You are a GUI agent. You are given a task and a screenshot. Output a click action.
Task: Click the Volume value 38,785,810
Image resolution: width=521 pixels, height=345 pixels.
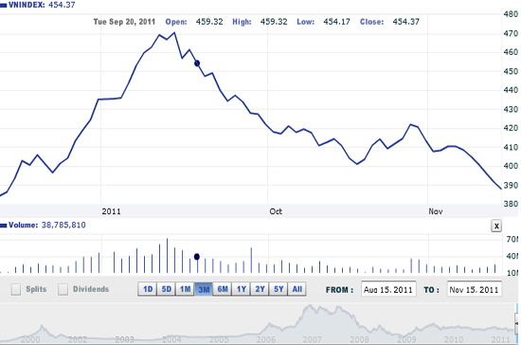(x=63, y=225)
